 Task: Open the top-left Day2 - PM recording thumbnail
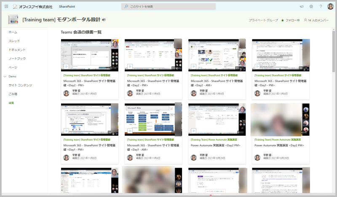[x=90, y=55]
